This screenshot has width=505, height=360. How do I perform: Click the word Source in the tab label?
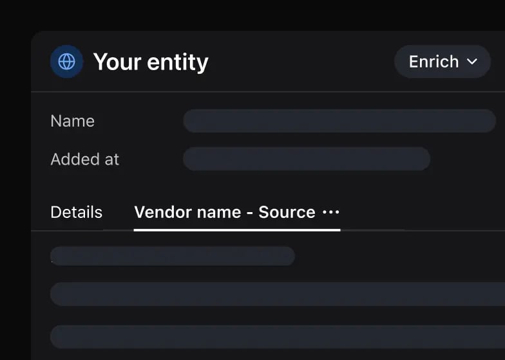coord(287,212)
